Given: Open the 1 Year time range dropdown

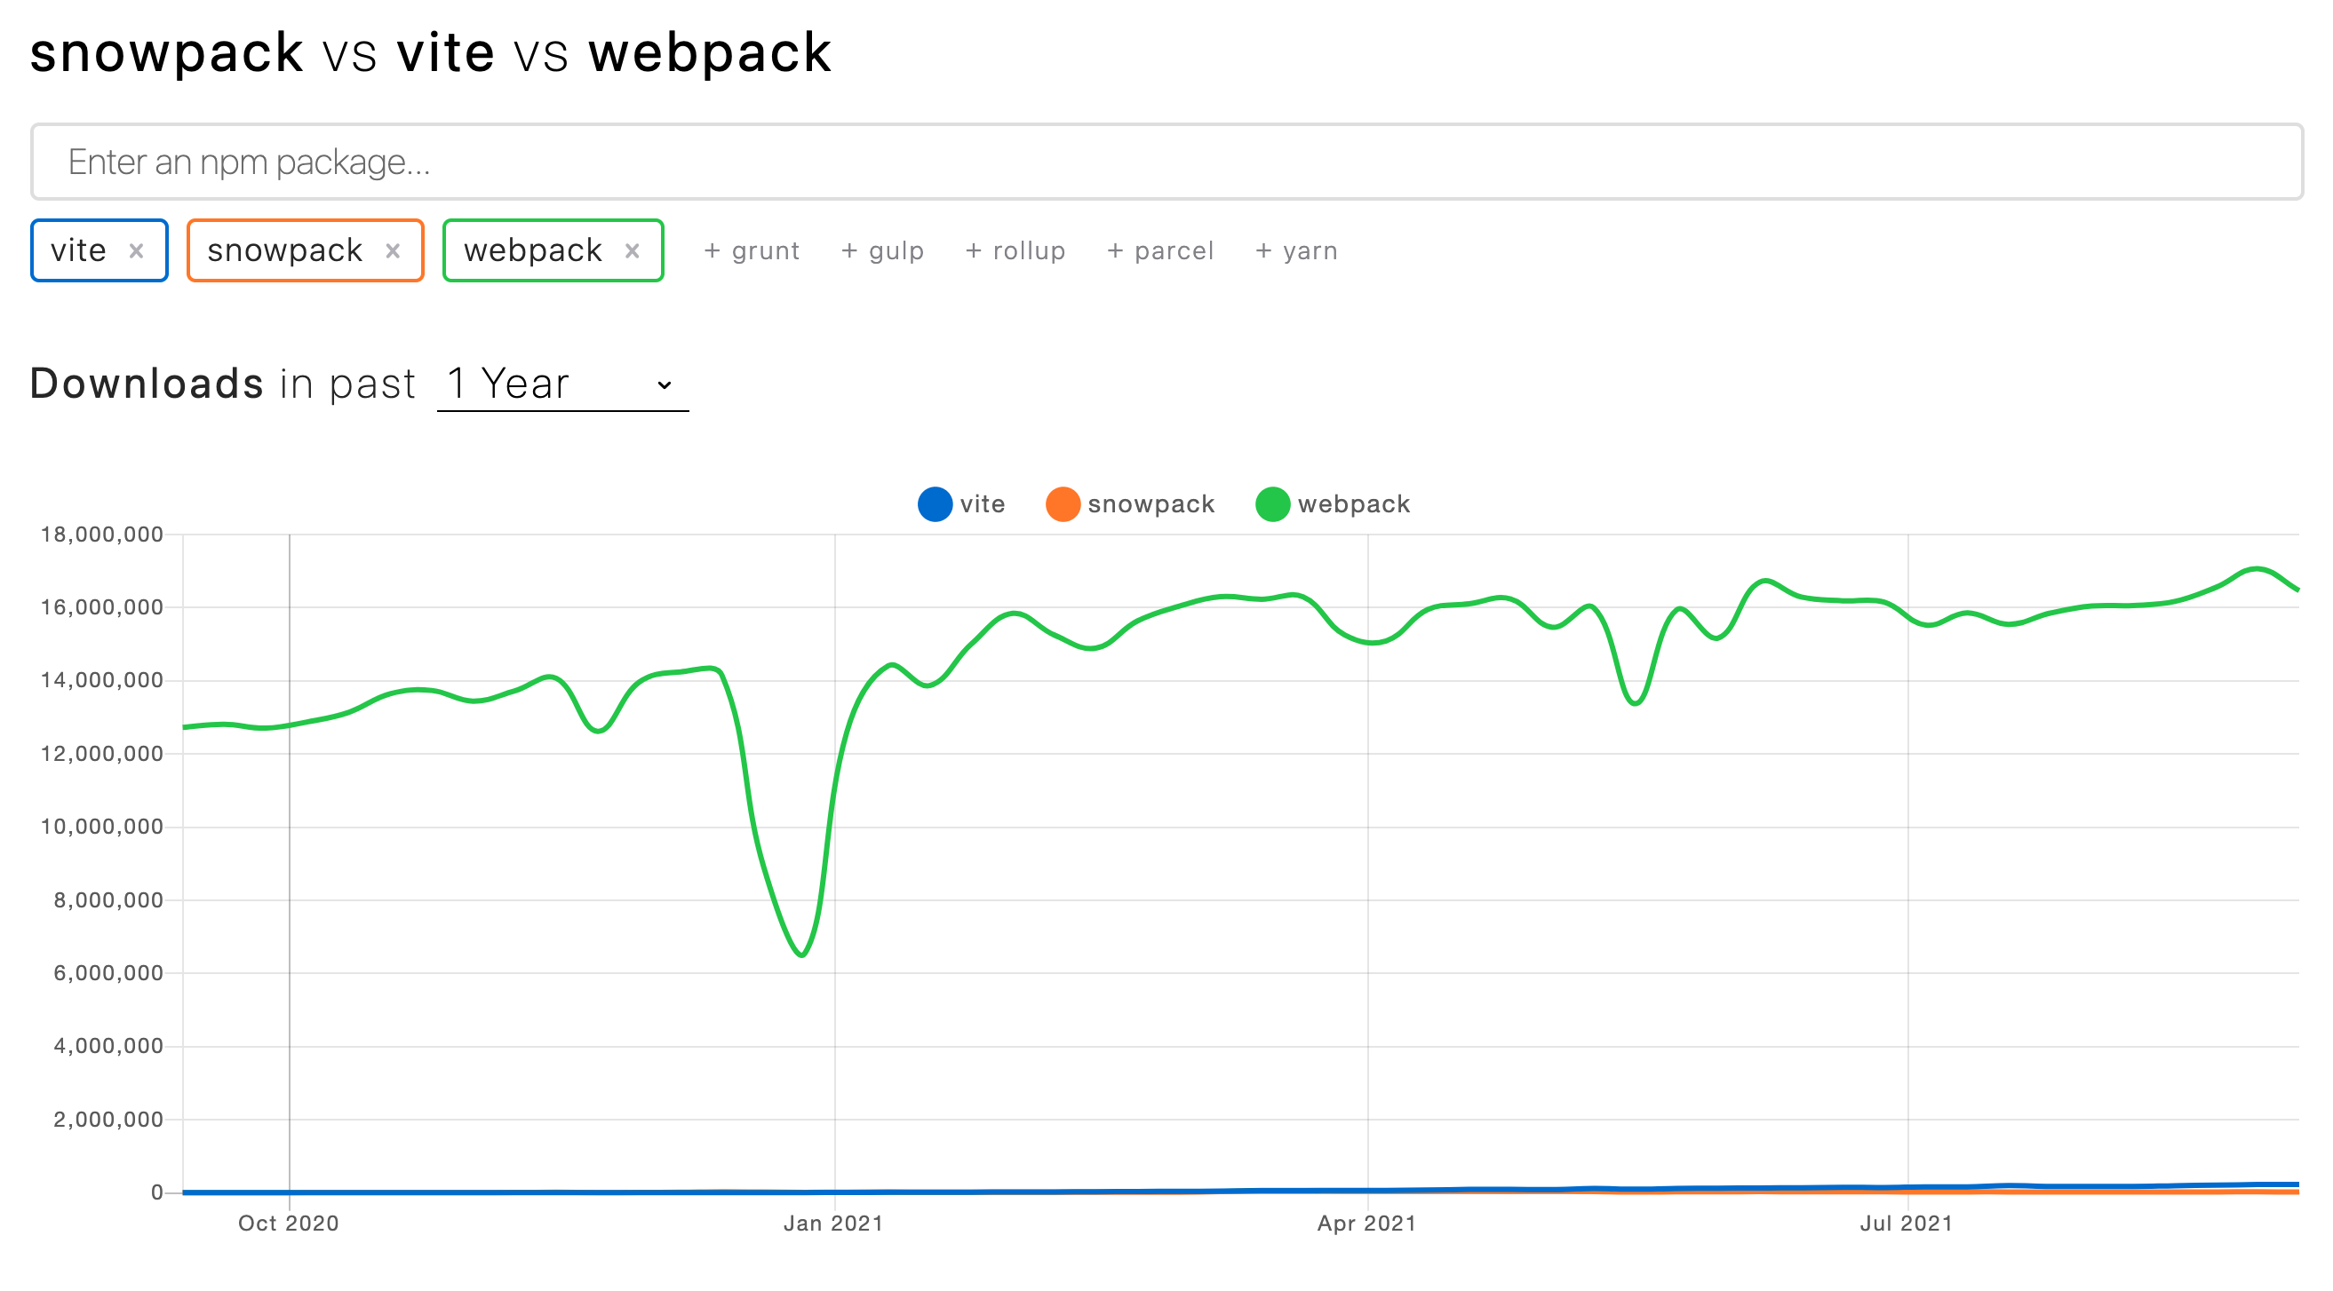Looking at the screenshot, I should [x=562, y=384].
